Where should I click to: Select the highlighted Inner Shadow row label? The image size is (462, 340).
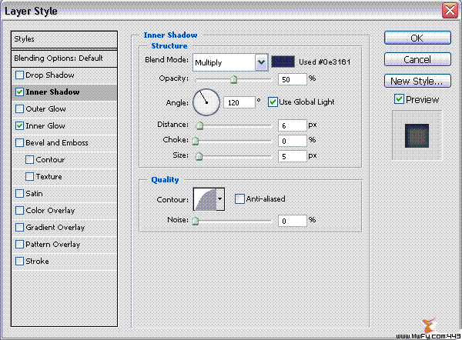(52, 92)
